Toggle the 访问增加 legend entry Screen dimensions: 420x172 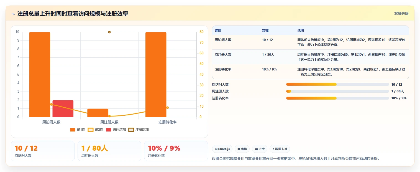click(116, 130)
